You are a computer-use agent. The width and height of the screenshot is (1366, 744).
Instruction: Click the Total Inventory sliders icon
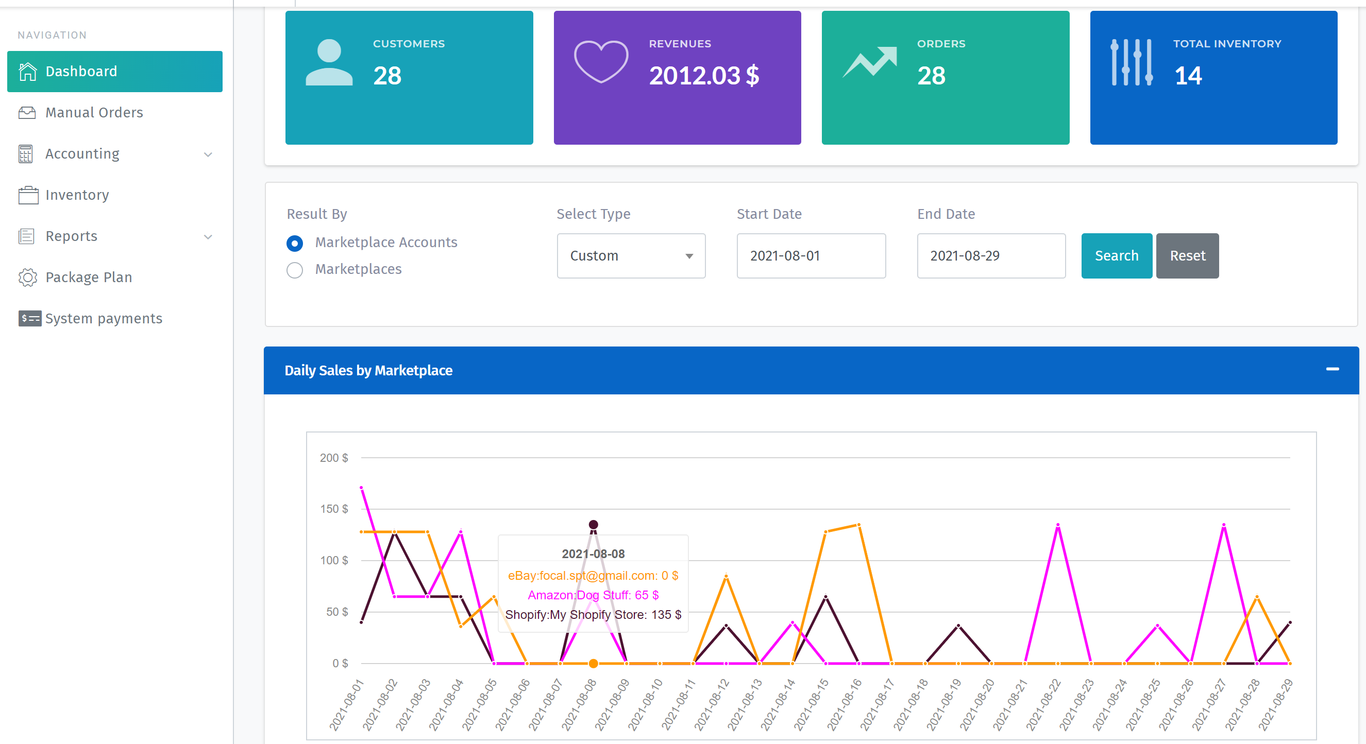(1131, 62)
